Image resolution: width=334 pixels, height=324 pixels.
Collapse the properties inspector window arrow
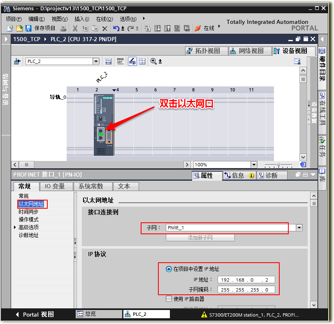click(x=313, y=175)
